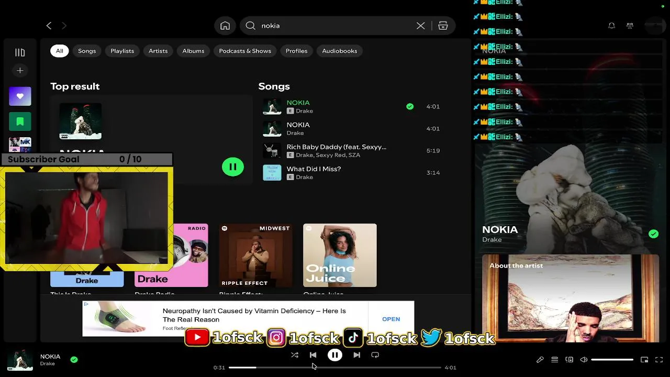Click the plus Create icon in sidebar

(20, 71)
